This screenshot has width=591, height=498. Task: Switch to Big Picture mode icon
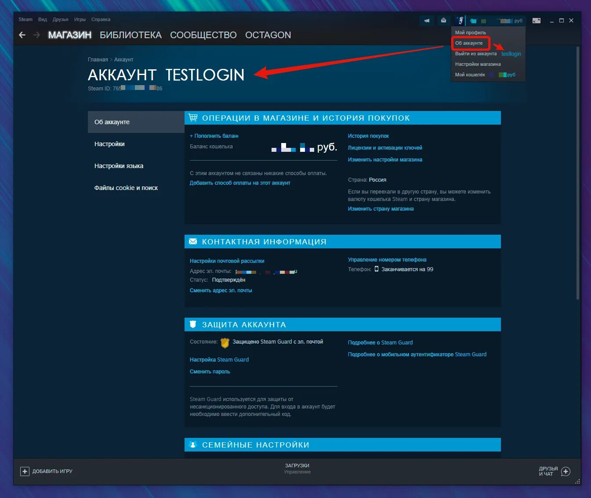[537, 21]
